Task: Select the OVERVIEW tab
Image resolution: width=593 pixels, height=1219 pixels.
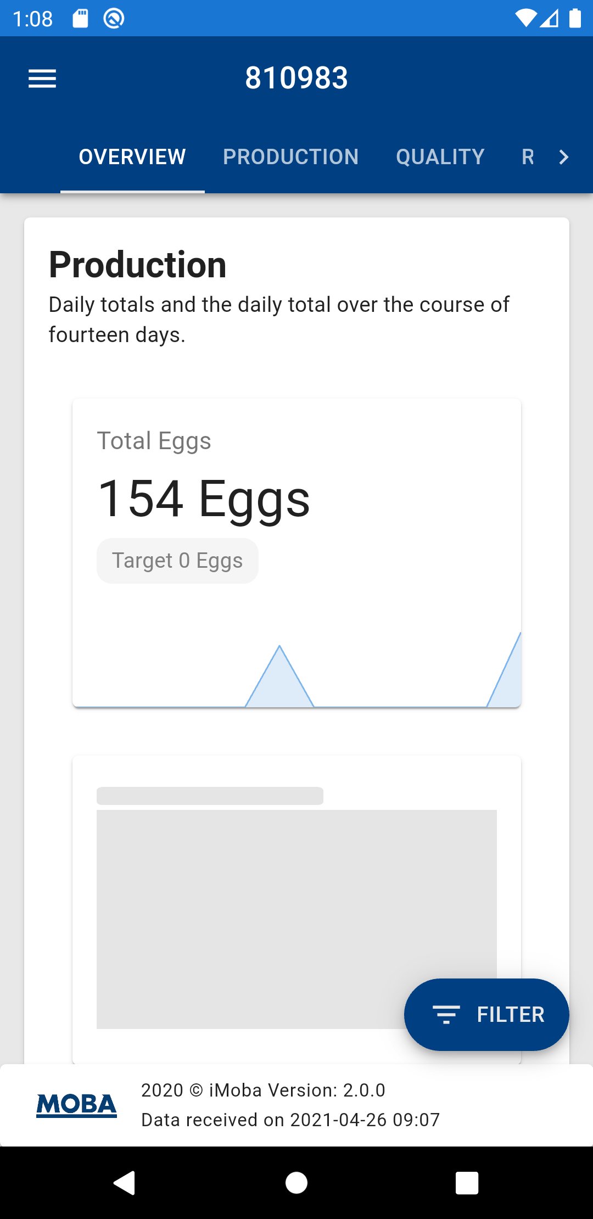Action: click(132, 157)
